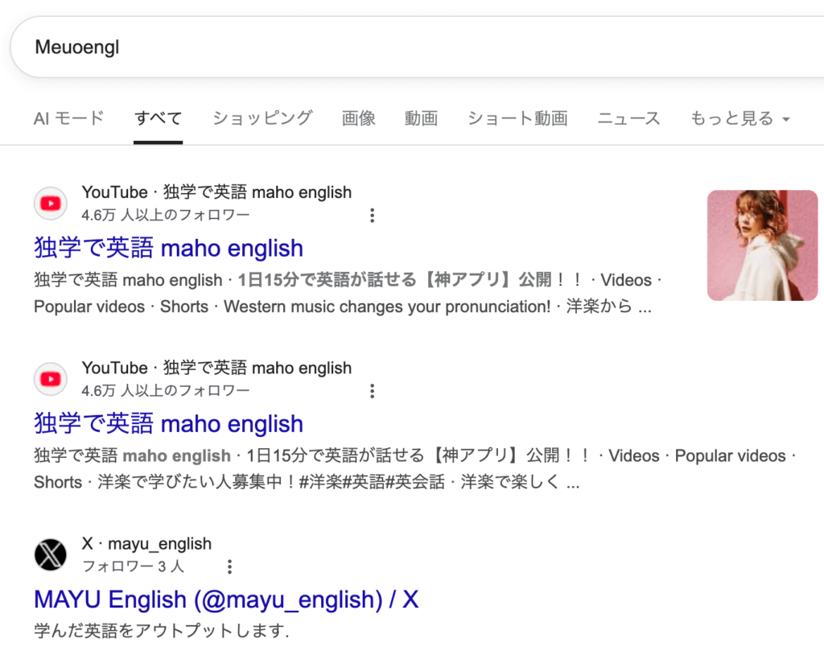The width and height of the screenshot is (824, 651).
Task: Expand the もっと見る dropdown
Action: 740,118
